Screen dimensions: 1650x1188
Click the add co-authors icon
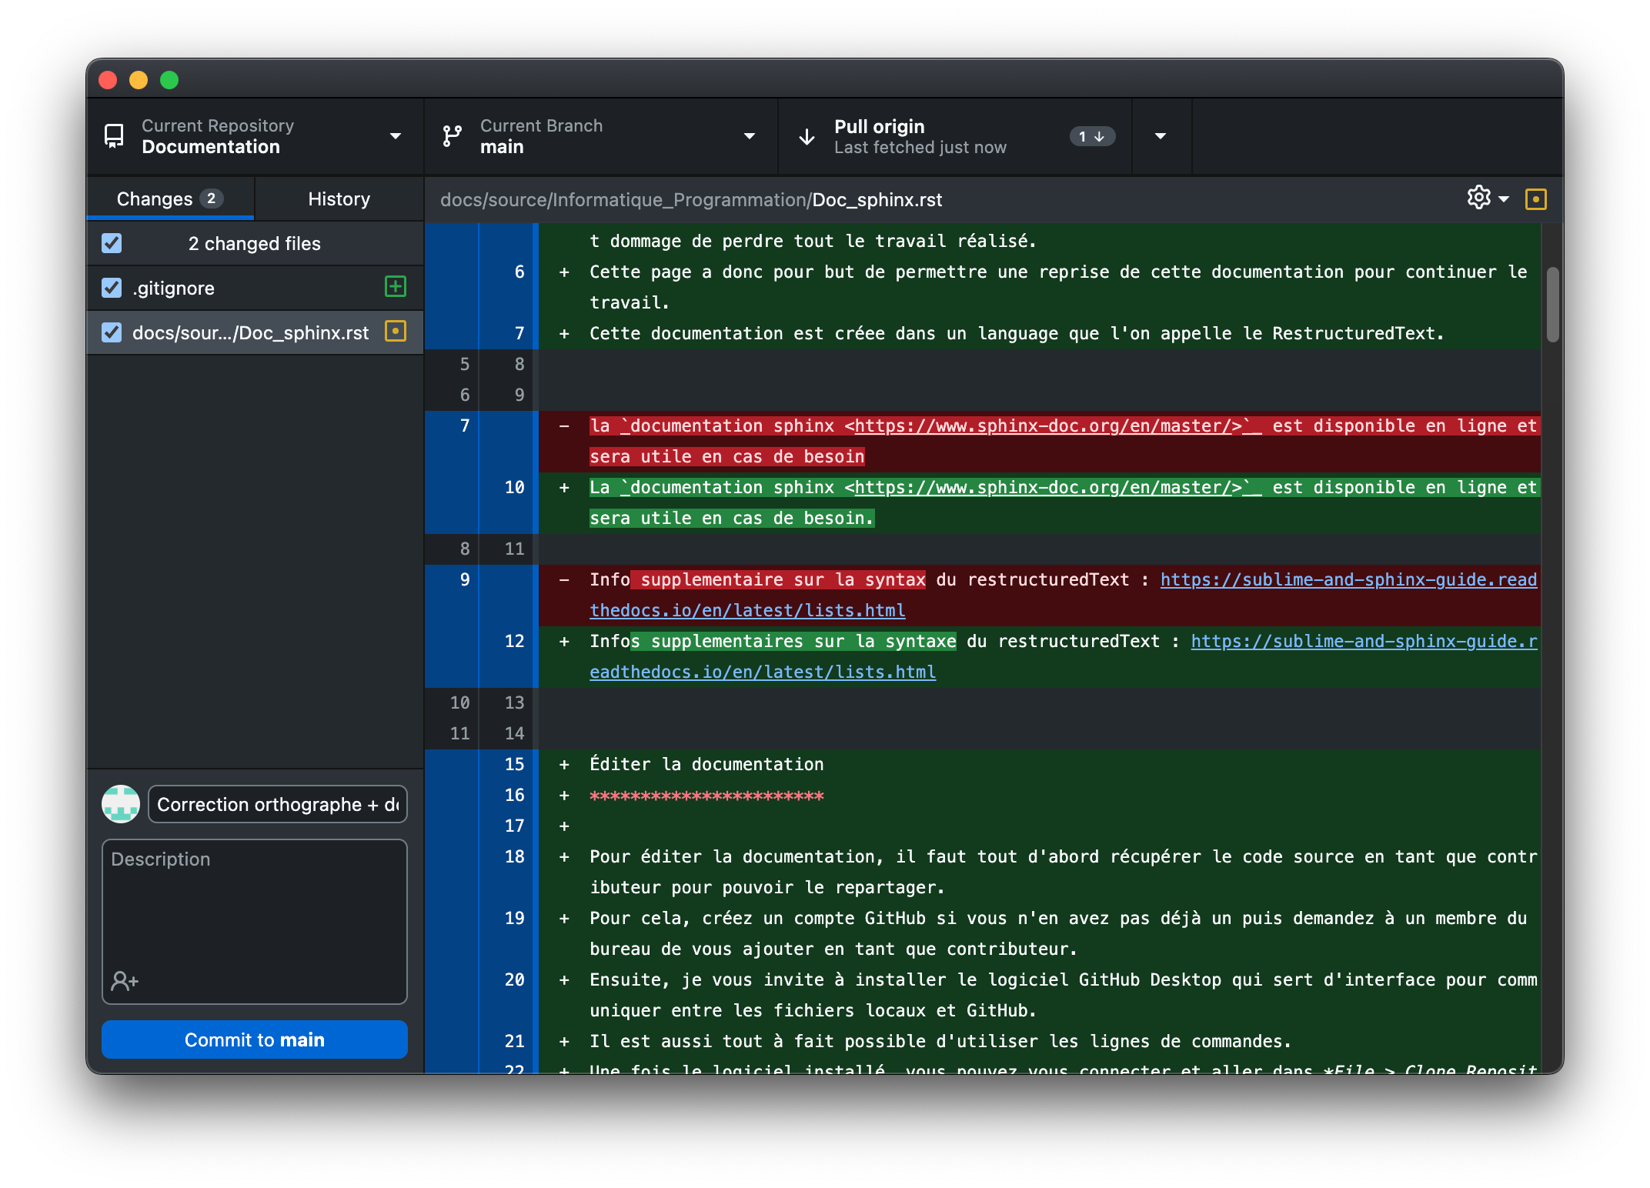(x=125, y=980)
